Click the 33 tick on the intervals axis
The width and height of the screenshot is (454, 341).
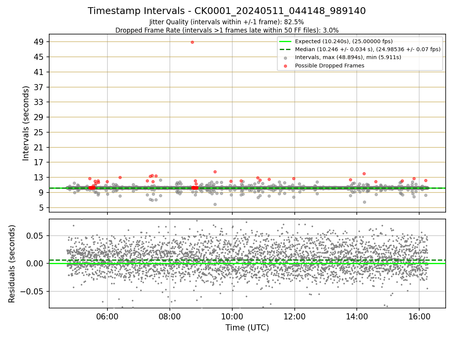click(39, 102)
